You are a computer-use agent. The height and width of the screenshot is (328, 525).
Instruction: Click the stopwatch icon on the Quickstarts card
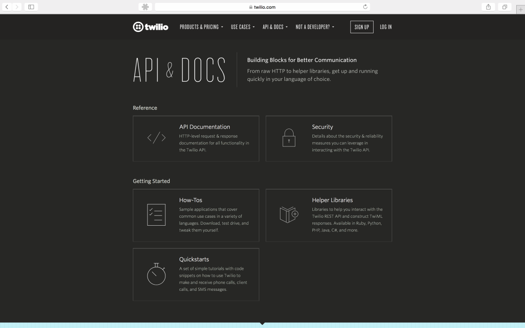click(156, 275)
